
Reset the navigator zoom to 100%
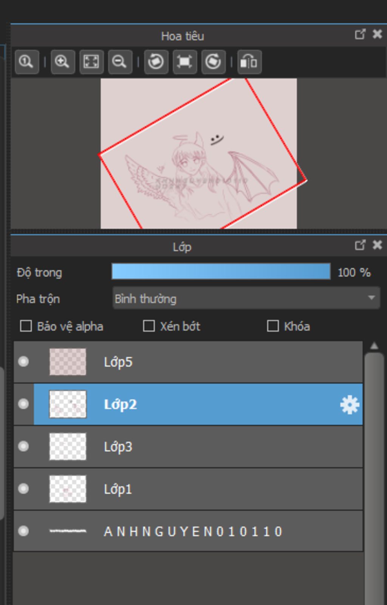(26, 62)
